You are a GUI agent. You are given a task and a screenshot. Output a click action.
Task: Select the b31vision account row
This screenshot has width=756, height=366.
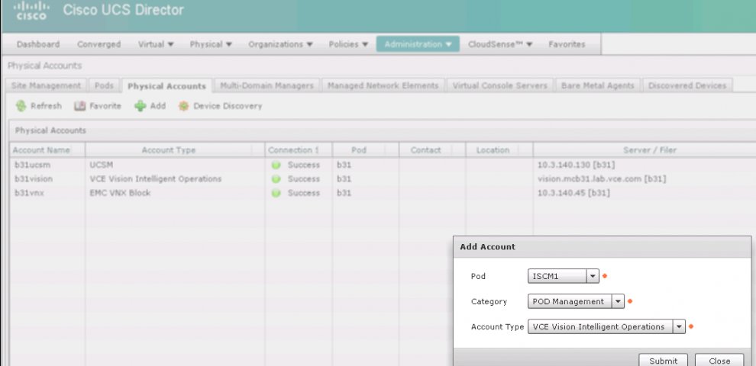[383, 179]
